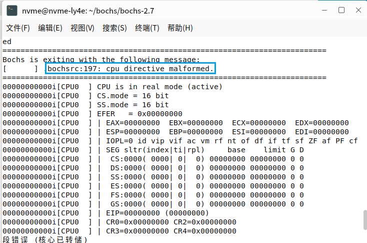Screen dimensions: 367x243
Task: Click the 'SEG sltr(index|ti|rpl)' header text
Action: tap(155, 150)
